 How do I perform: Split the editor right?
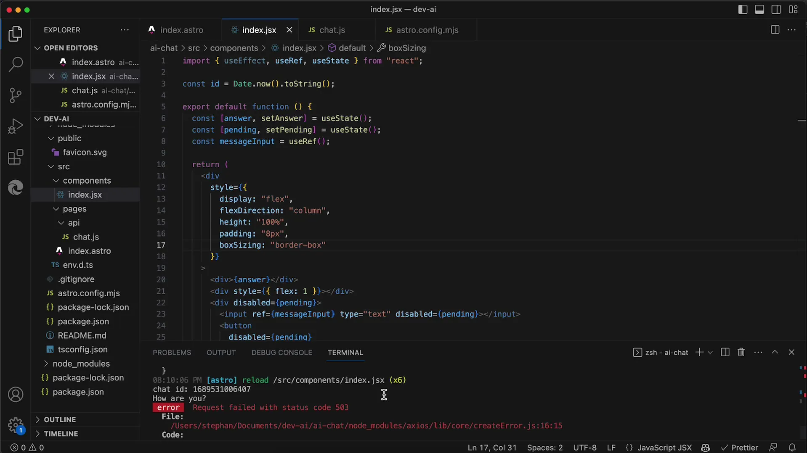(775, 30)
